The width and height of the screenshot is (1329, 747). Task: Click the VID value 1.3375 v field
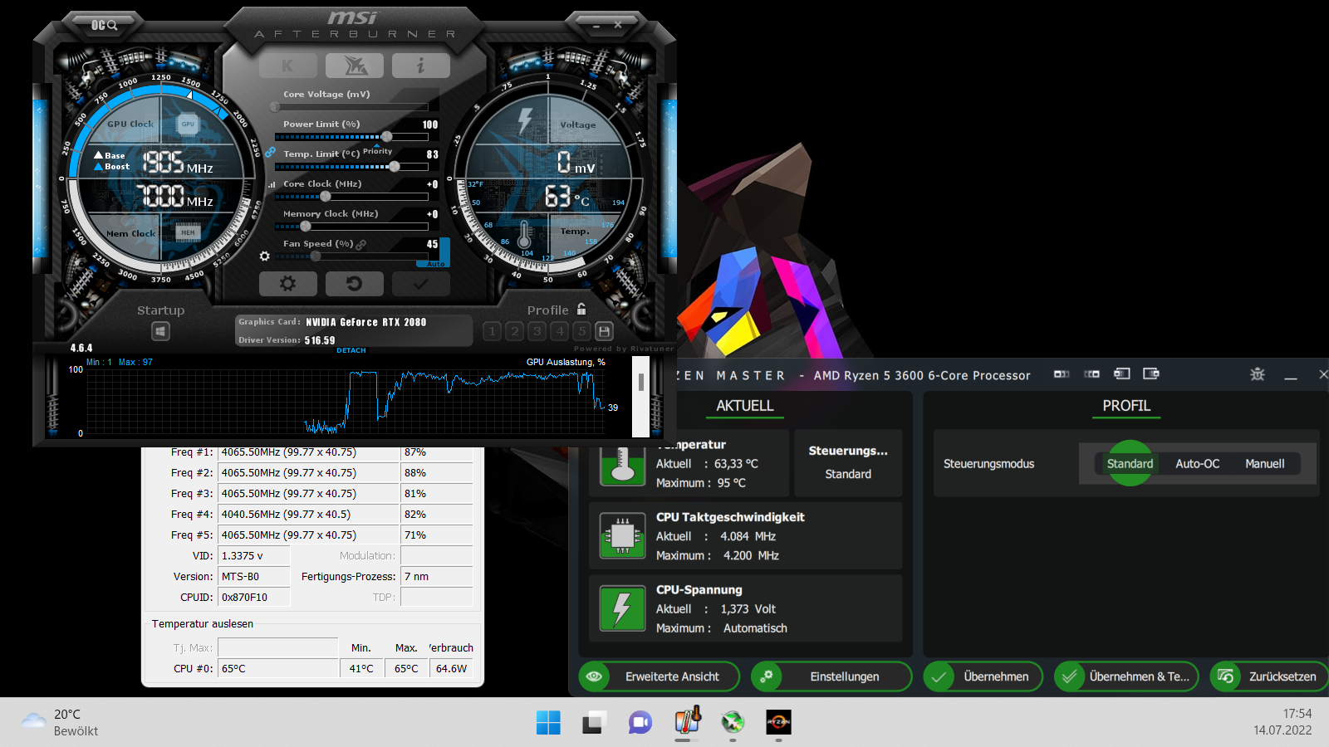click(254, 555)
